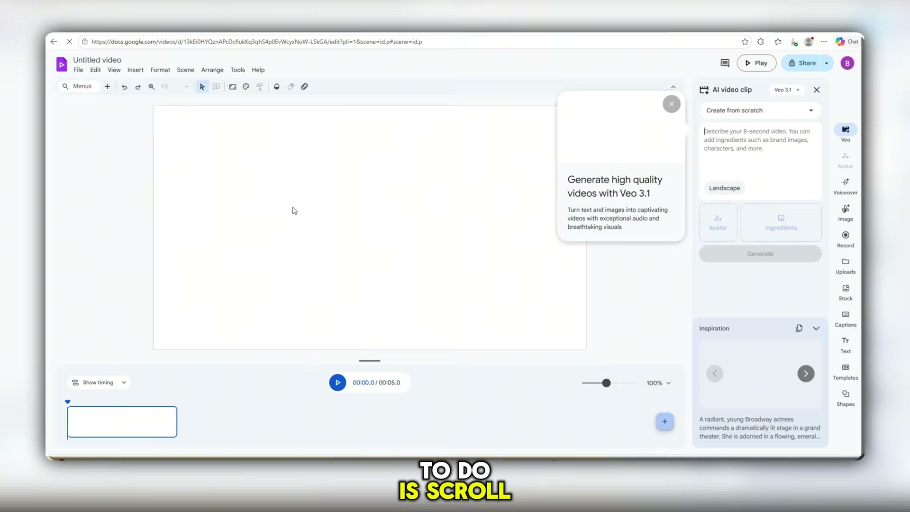This screenshot has width=910, height=512.
Task: Open browser Copilot Chat button
Action: (x=847, y=42)
